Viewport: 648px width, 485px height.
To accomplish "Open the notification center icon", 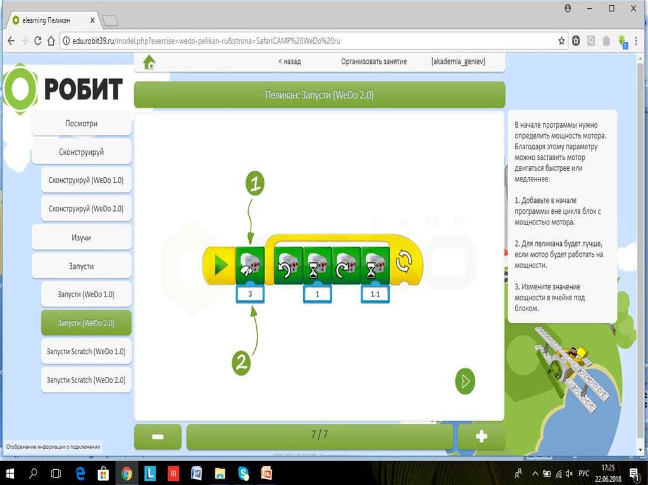I will pos(634,474).
